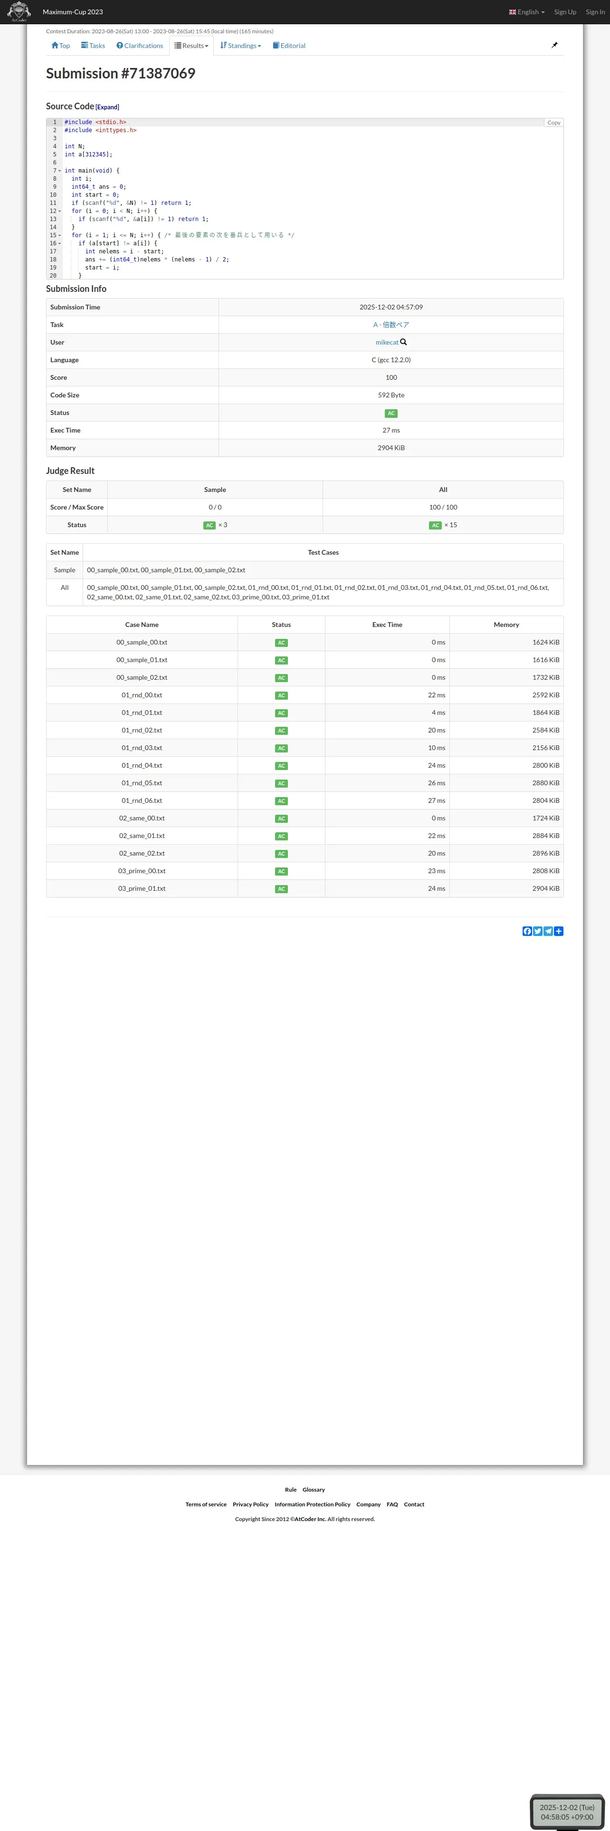Image resolution: width=610 pixels, height=1831 pixels.
Task: Click the Memory column header
Action: click(x=506, y=625)
